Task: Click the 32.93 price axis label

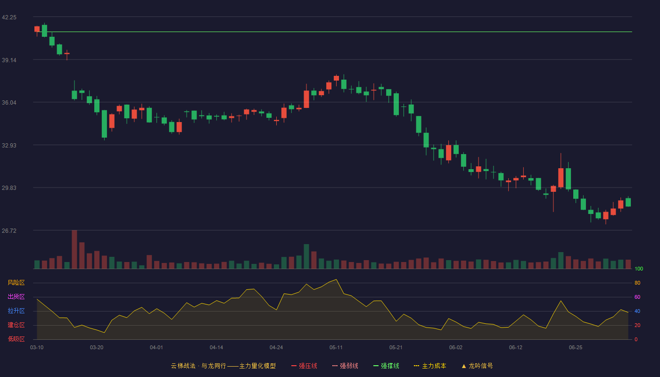Action: pyautogui.click(x=9, y=146)
